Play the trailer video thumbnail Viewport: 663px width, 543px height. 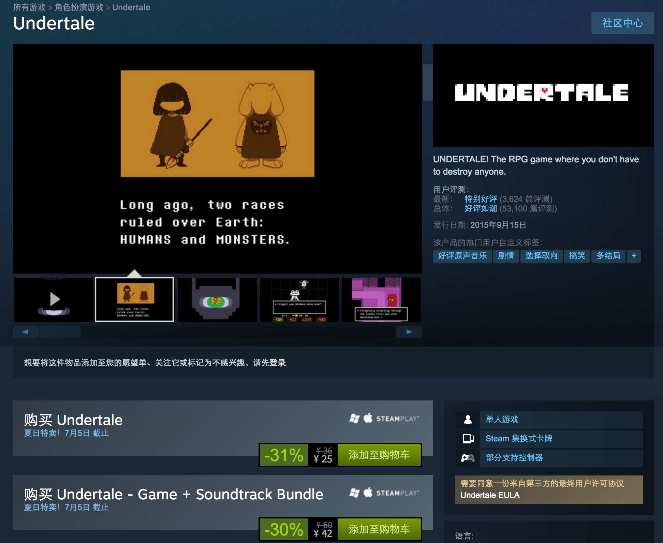pyautogui.click(x=54, y=299)
